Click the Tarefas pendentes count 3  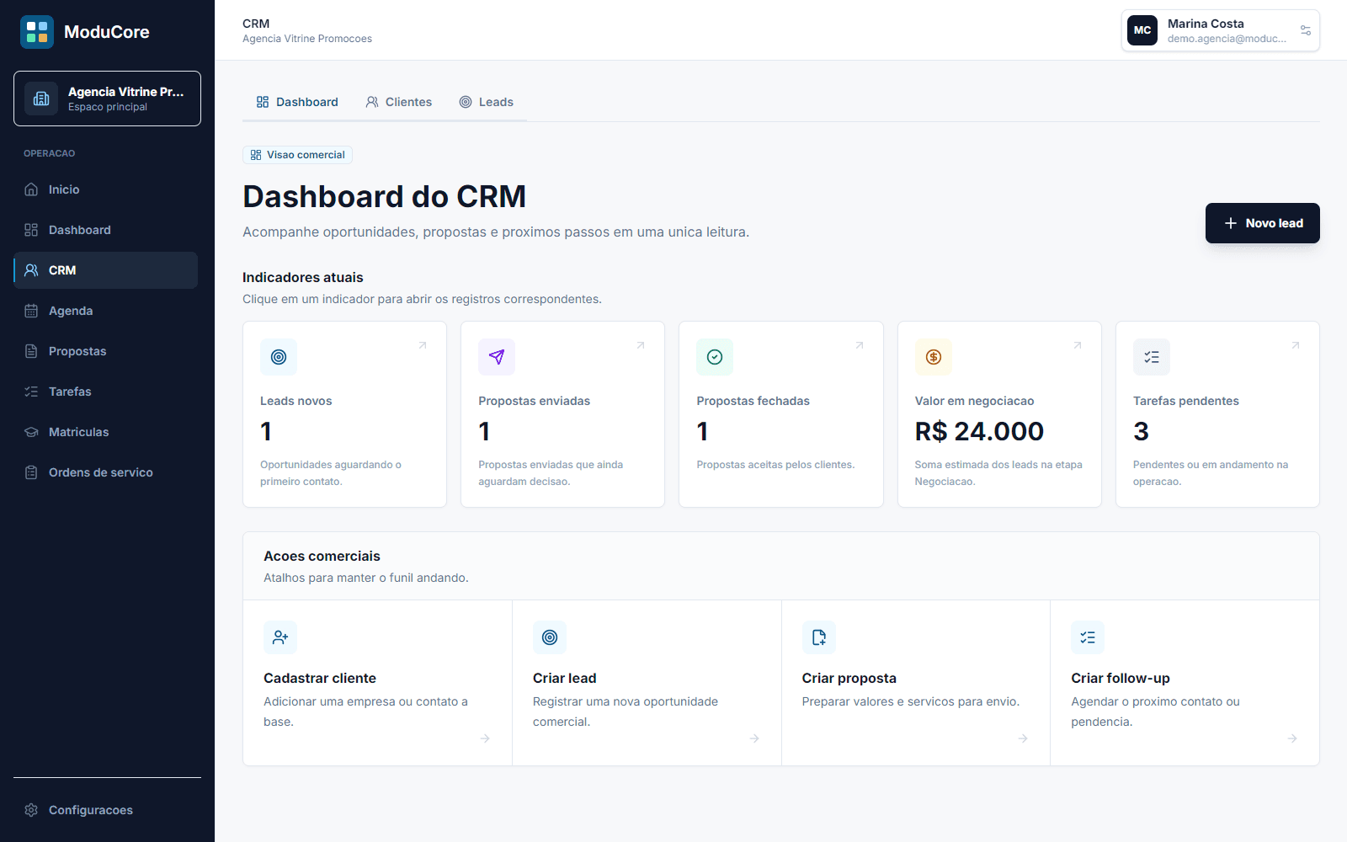point(1141,431)
